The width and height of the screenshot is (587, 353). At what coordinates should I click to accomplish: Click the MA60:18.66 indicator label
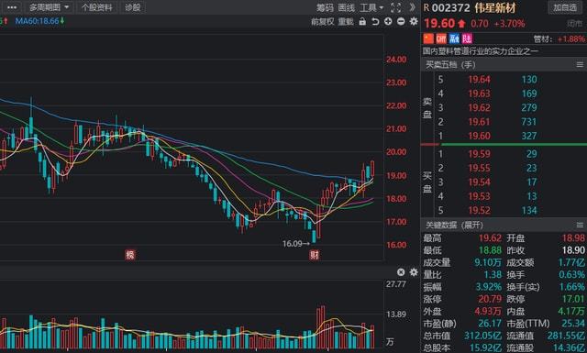tap(39, 21)
